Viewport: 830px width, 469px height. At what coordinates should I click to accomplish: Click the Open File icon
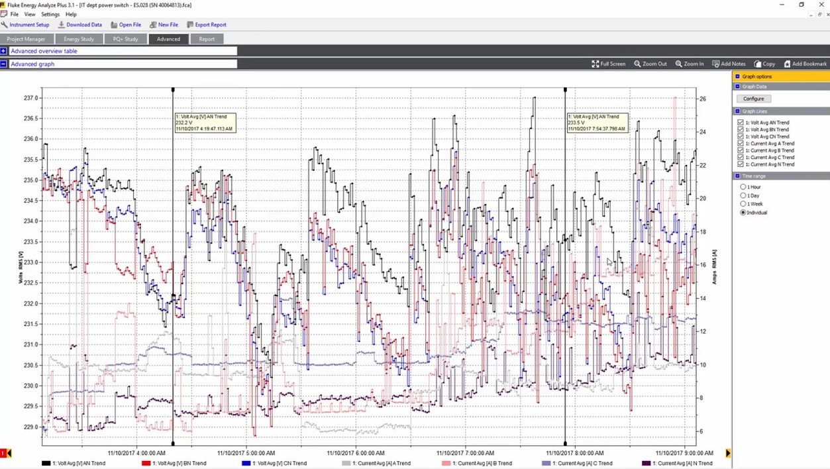tap(114, 25)
